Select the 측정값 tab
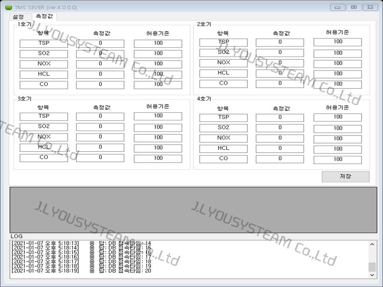383x287 pixels. pos(44,16)
